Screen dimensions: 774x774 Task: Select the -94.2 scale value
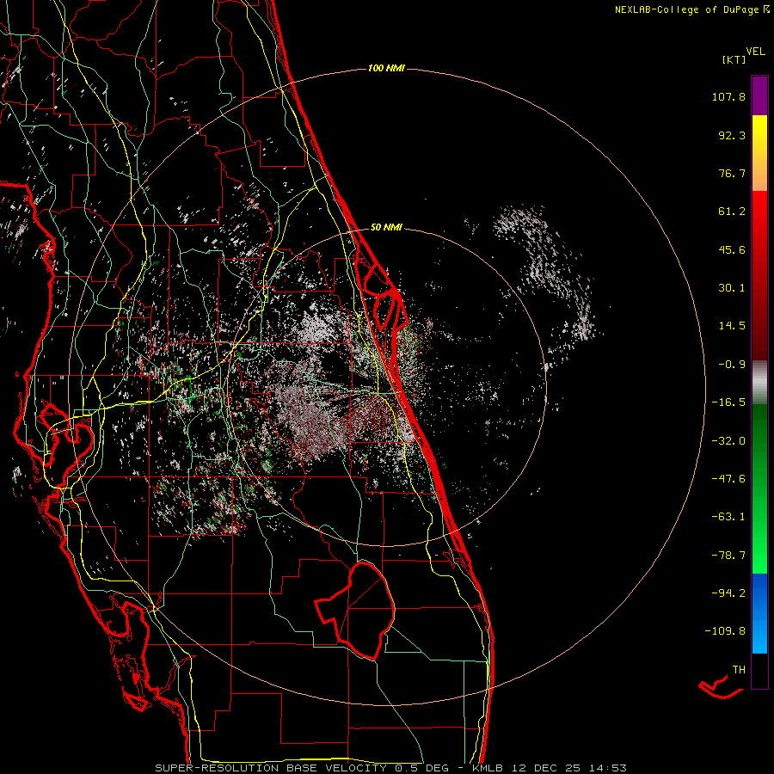pos(728,593)
